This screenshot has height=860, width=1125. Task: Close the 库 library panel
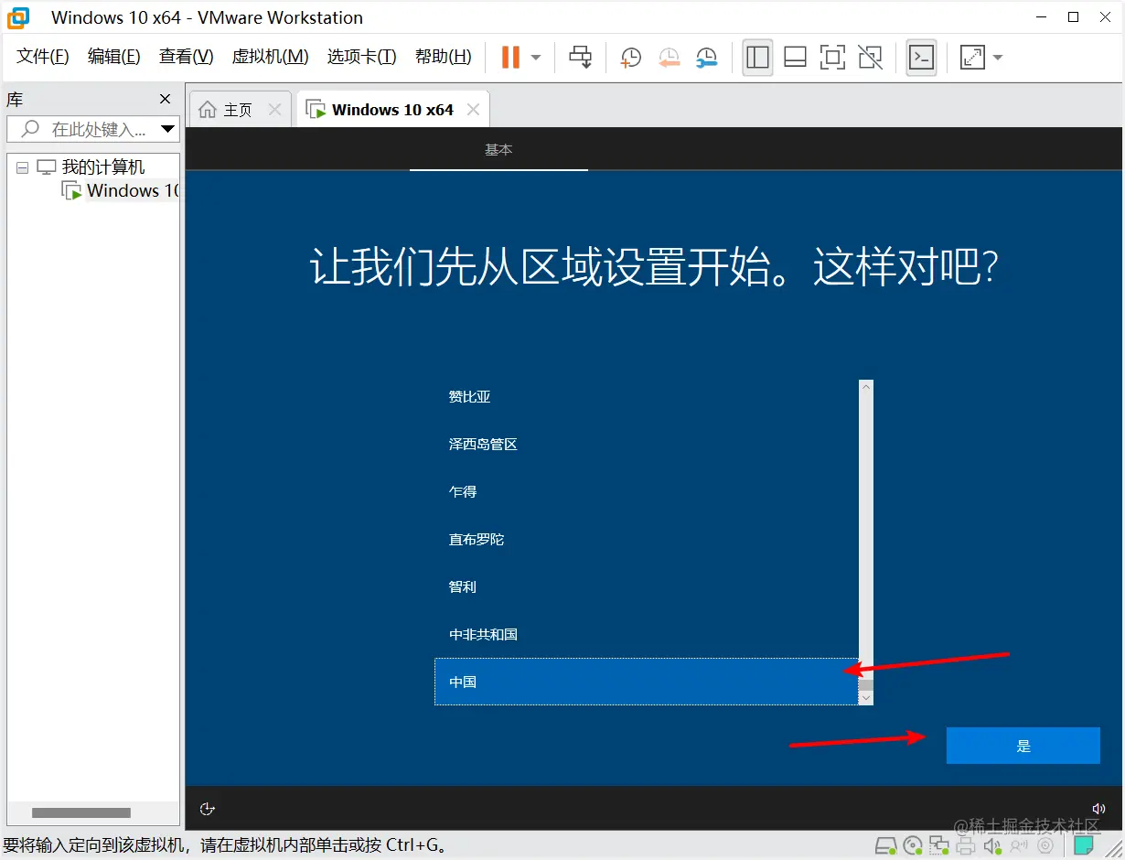click(x=165, y=99)
